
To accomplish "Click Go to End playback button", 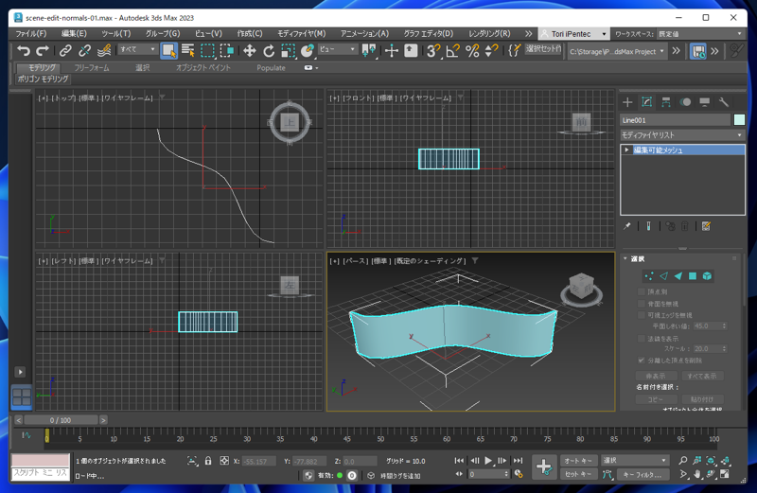I will pos(518,461).
